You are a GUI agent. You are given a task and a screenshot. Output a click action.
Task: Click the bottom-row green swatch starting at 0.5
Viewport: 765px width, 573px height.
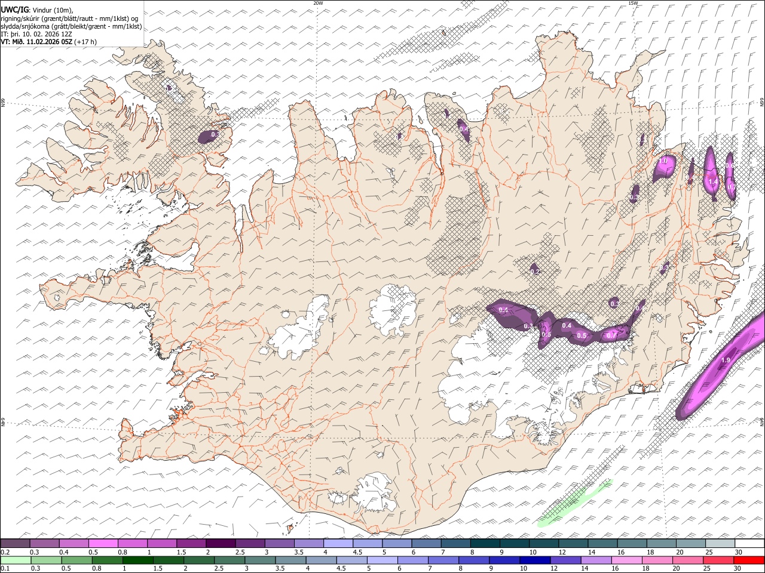tap(76, 560)
